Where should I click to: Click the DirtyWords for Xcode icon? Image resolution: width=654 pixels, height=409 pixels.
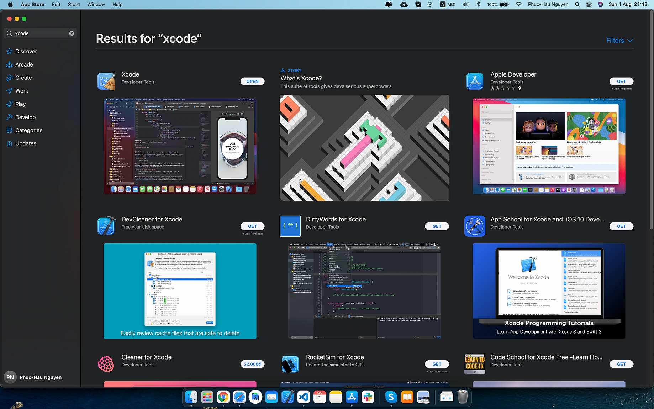(290, 226)
